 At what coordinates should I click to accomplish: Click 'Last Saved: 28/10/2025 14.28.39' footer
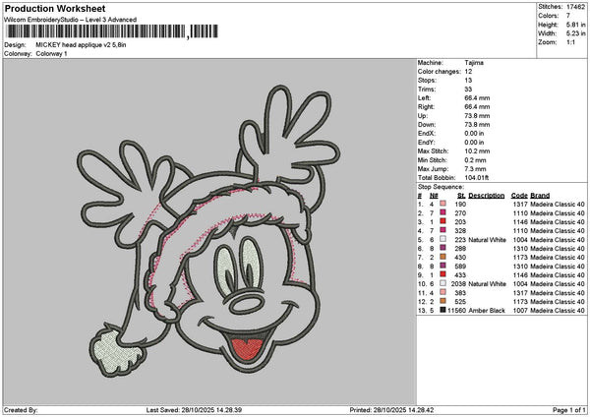[x=194, y=410]
